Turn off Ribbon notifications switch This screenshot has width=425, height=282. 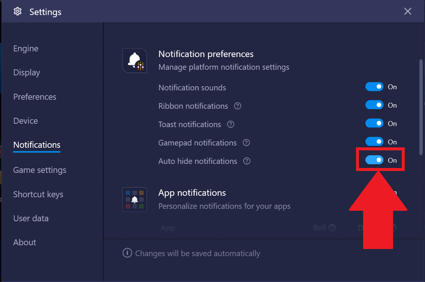pyautogui.click(x=374, y=105)
